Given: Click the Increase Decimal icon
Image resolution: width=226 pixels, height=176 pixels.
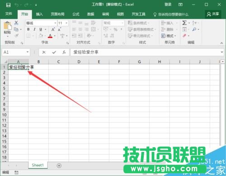Looking at the screenshot, I should [106, 36].
